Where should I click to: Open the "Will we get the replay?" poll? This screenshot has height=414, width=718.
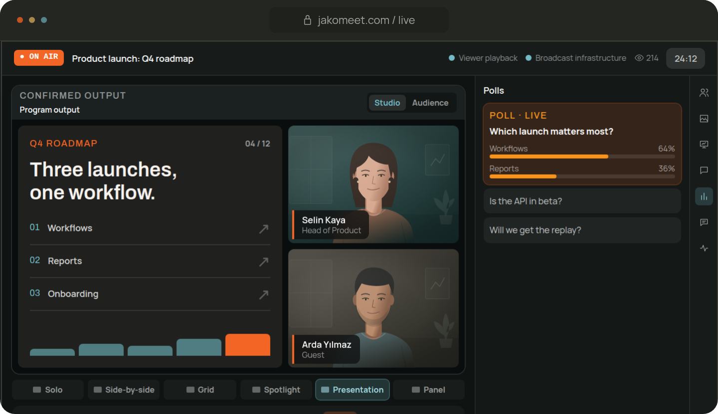coord(582,230)
